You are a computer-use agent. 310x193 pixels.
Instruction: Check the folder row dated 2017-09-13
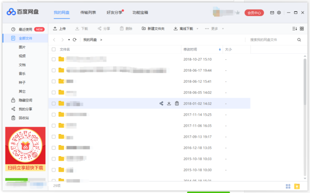pos(53,137)
